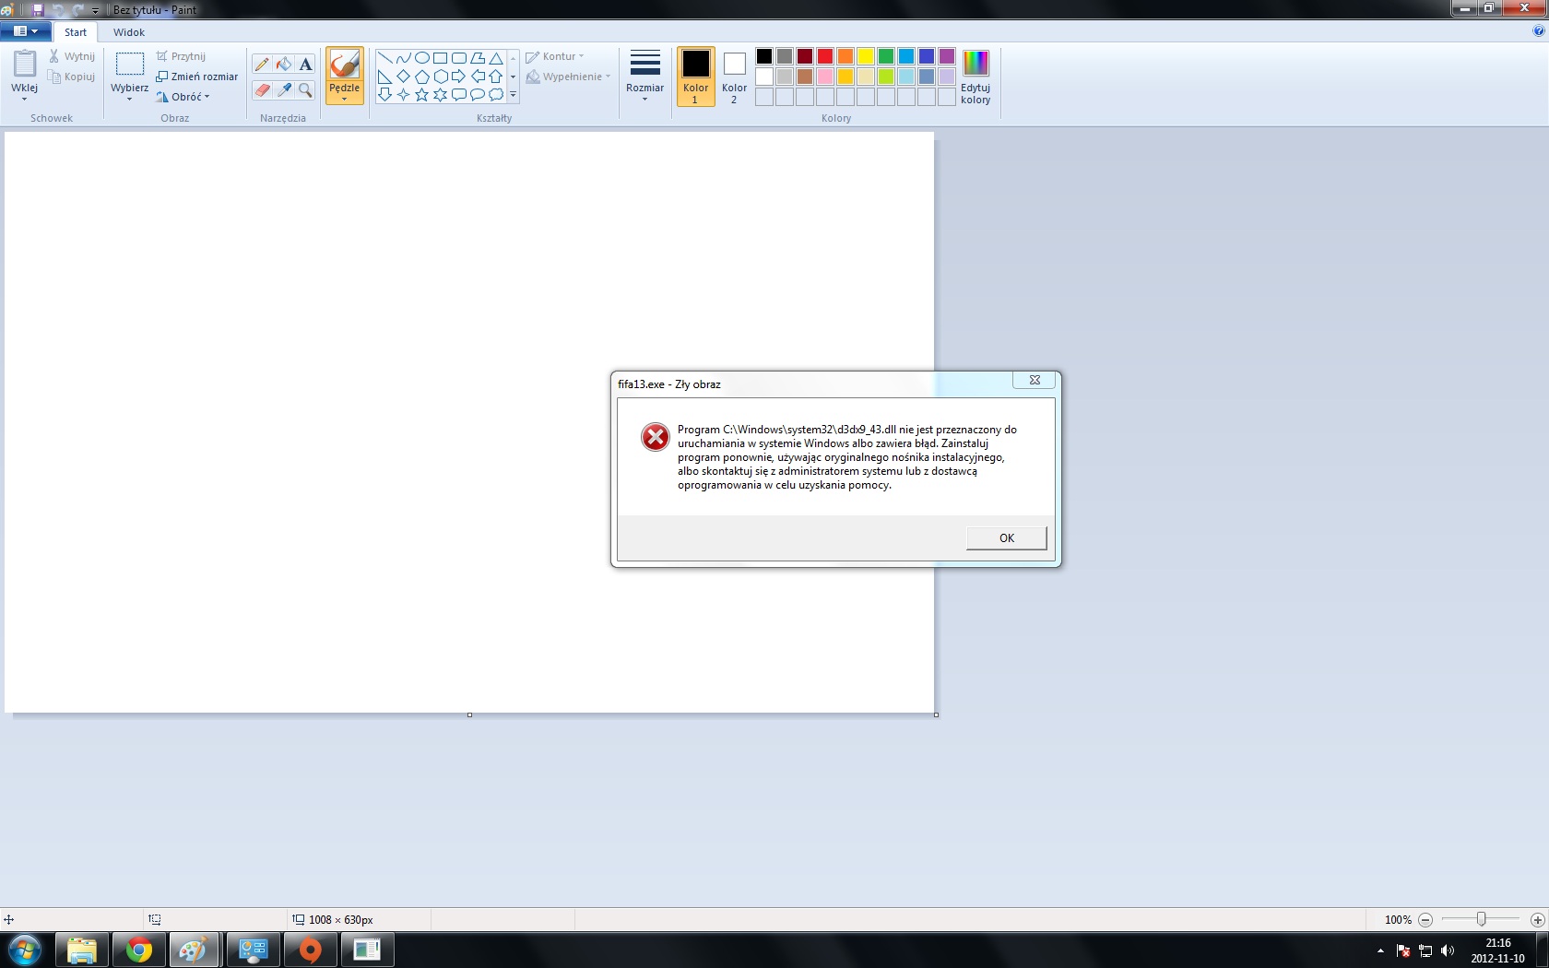Switch to the Start ribbon tab
1549x968 pixels.
click(x=76, y=32)
